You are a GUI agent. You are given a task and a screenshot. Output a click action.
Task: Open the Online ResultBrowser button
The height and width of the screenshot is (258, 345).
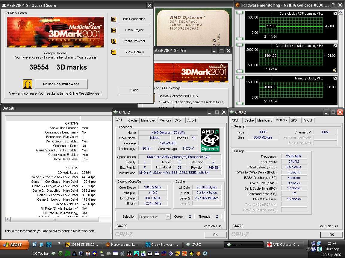coord(61,84)
